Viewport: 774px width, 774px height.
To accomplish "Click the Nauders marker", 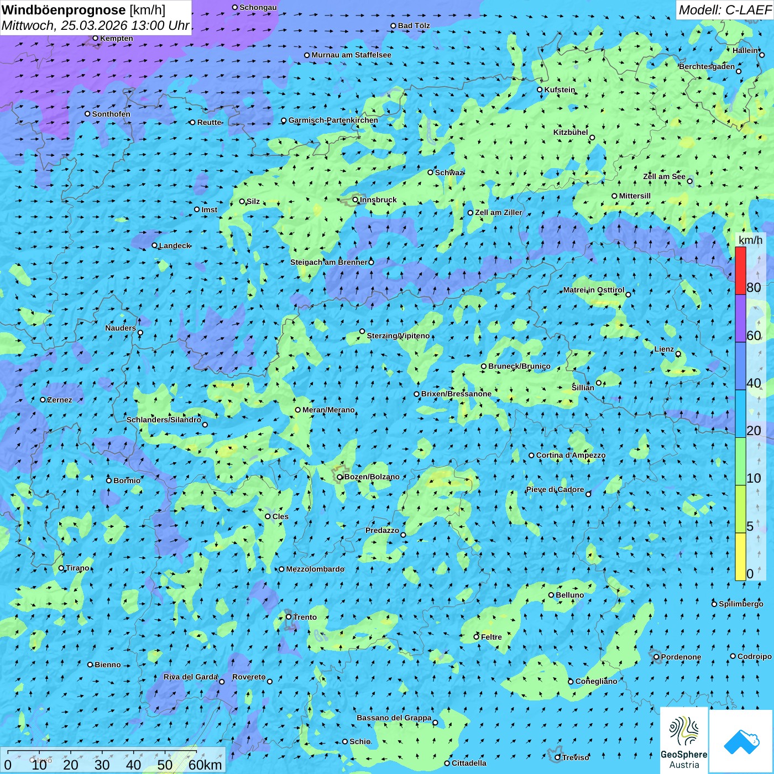I will coord(140,333).
